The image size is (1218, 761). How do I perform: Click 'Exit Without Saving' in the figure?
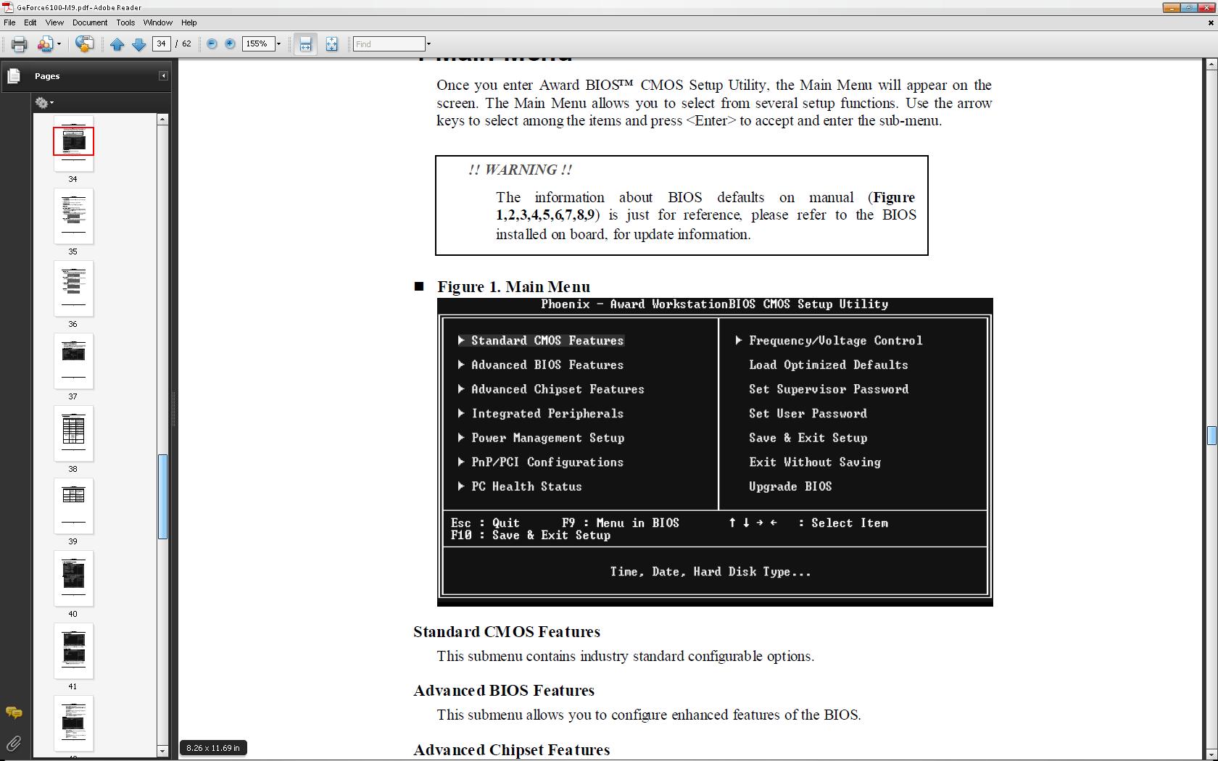point(815,462)
